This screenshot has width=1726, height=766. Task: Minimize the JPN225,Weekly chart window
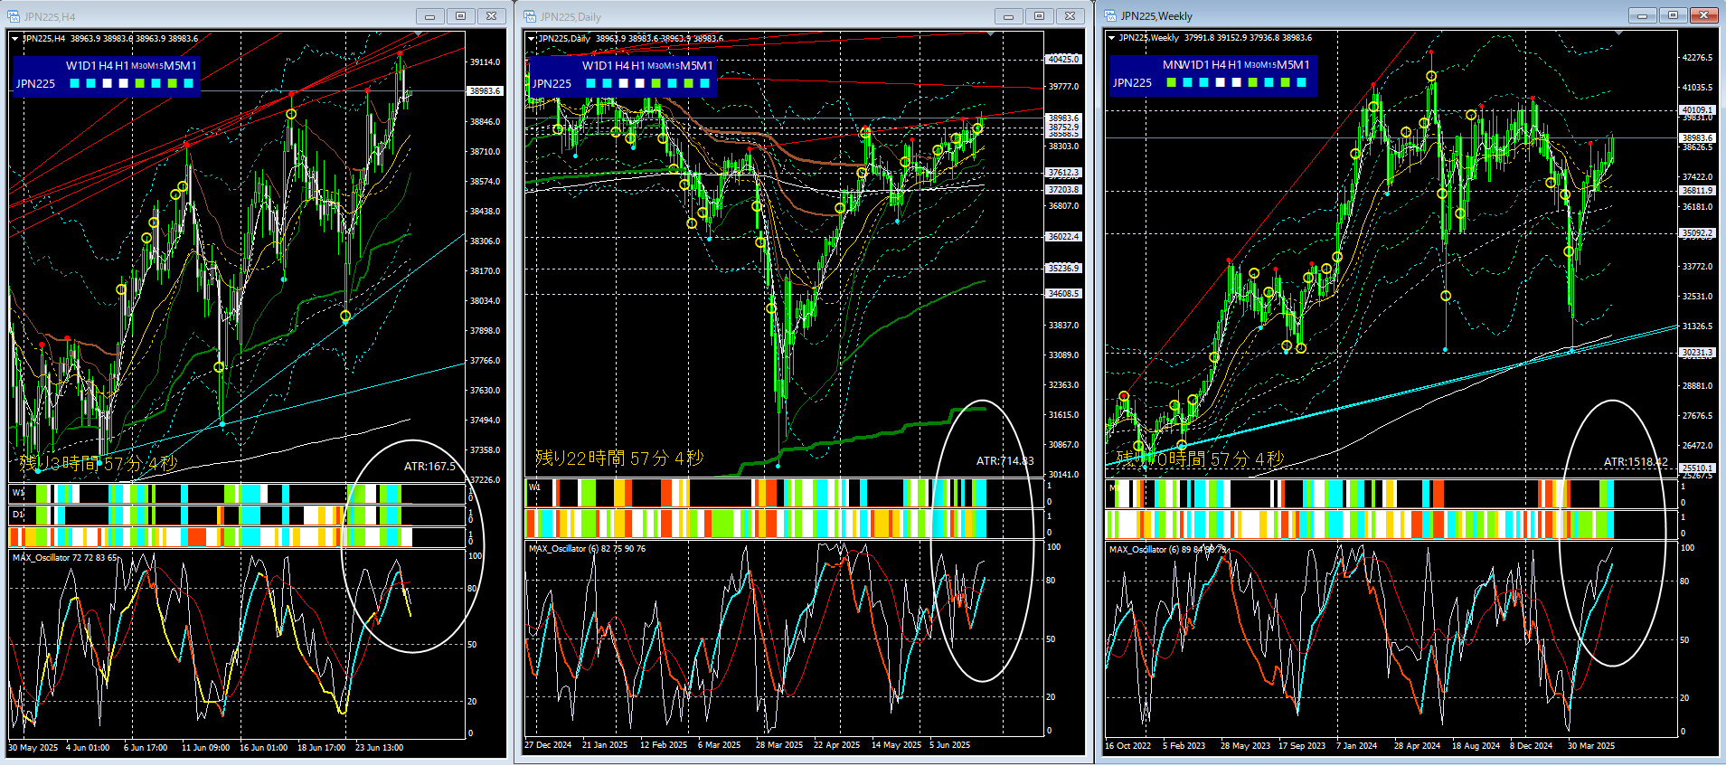point(1643,15)
